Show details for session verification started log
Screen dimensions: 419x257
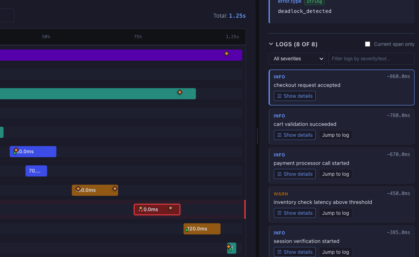click(x=295, y=252)
